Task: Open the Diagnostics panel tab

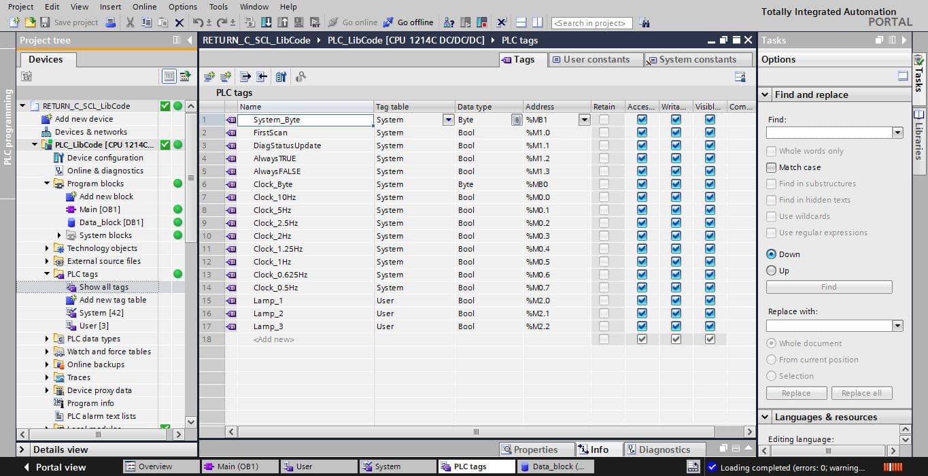Action: point(657,449)
